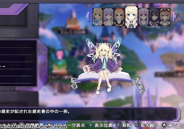Click the fairy character model sitting on book
This screenshot has width=184, height=129.
pos(104,66)
